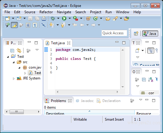Screen dimensions: 163x133
Task: Click the Forward navigation arrow
Action: (93, 25)
